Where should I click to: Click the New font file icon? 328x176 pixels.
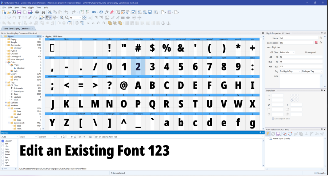click(x=4, y=12)
